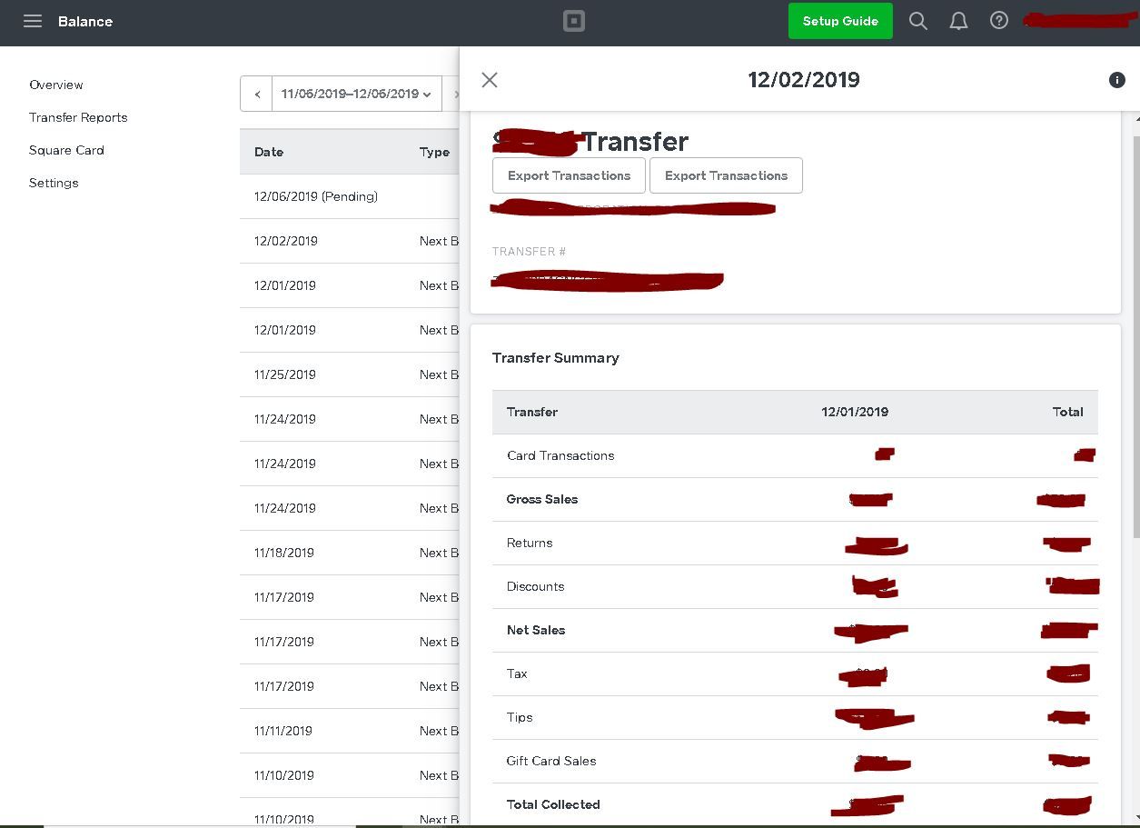Click the transfer panel vertical scrollbar
The width and height of the screenshot is (1140, 828).
pyautogui.click(x=1136, y=336)
